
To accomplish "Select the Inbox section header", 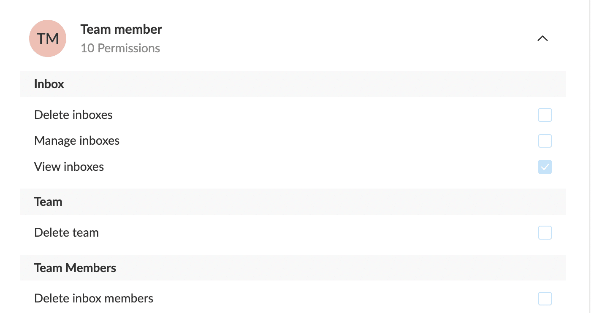I will (x=49, y=84).
